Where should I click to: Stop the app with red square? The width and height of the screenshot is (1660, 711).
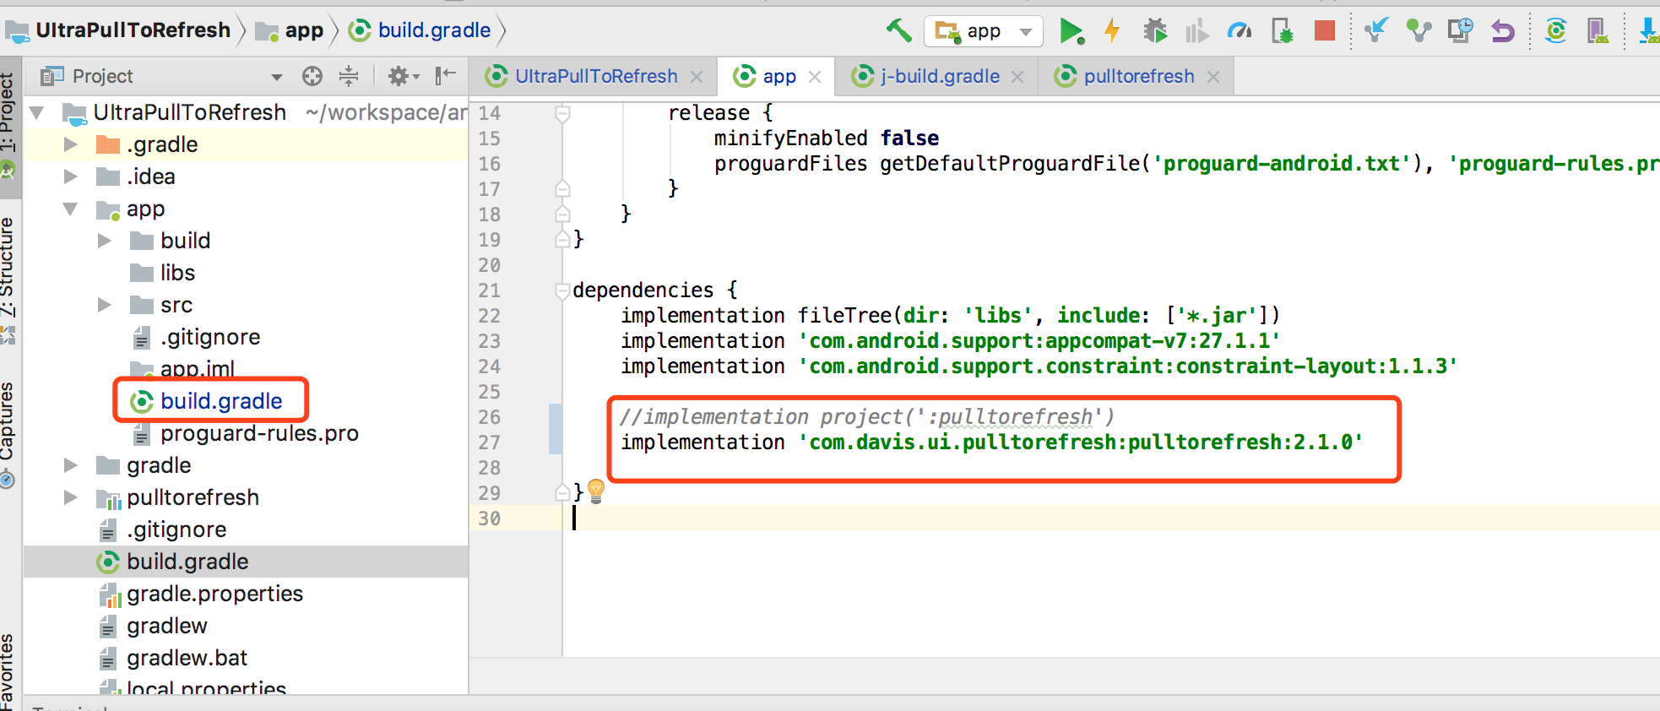1325,31
